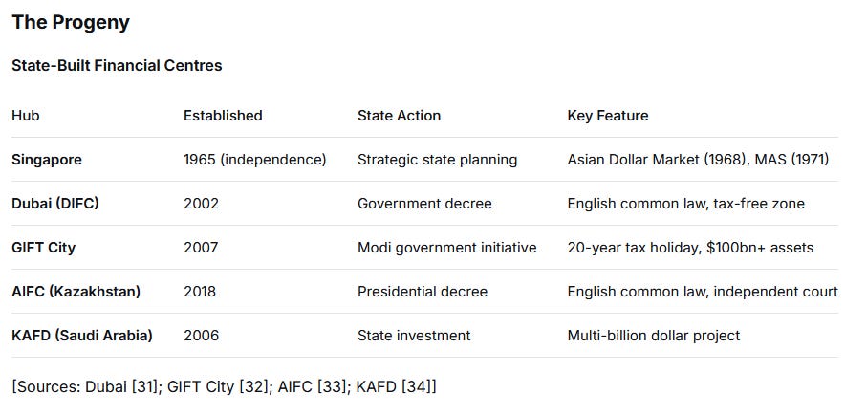Open the Dubai [31] source reference
The image size is (867, 416).
[x=123, y=386]
